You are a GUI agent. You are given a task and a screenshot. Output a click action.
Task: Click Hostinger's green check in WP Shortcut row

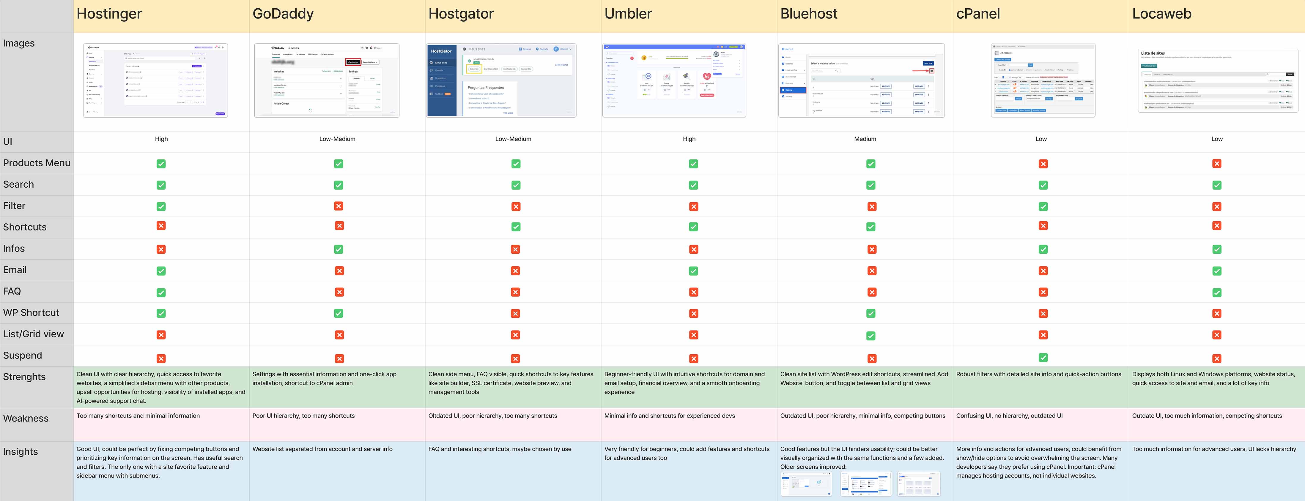click(161, 314)
